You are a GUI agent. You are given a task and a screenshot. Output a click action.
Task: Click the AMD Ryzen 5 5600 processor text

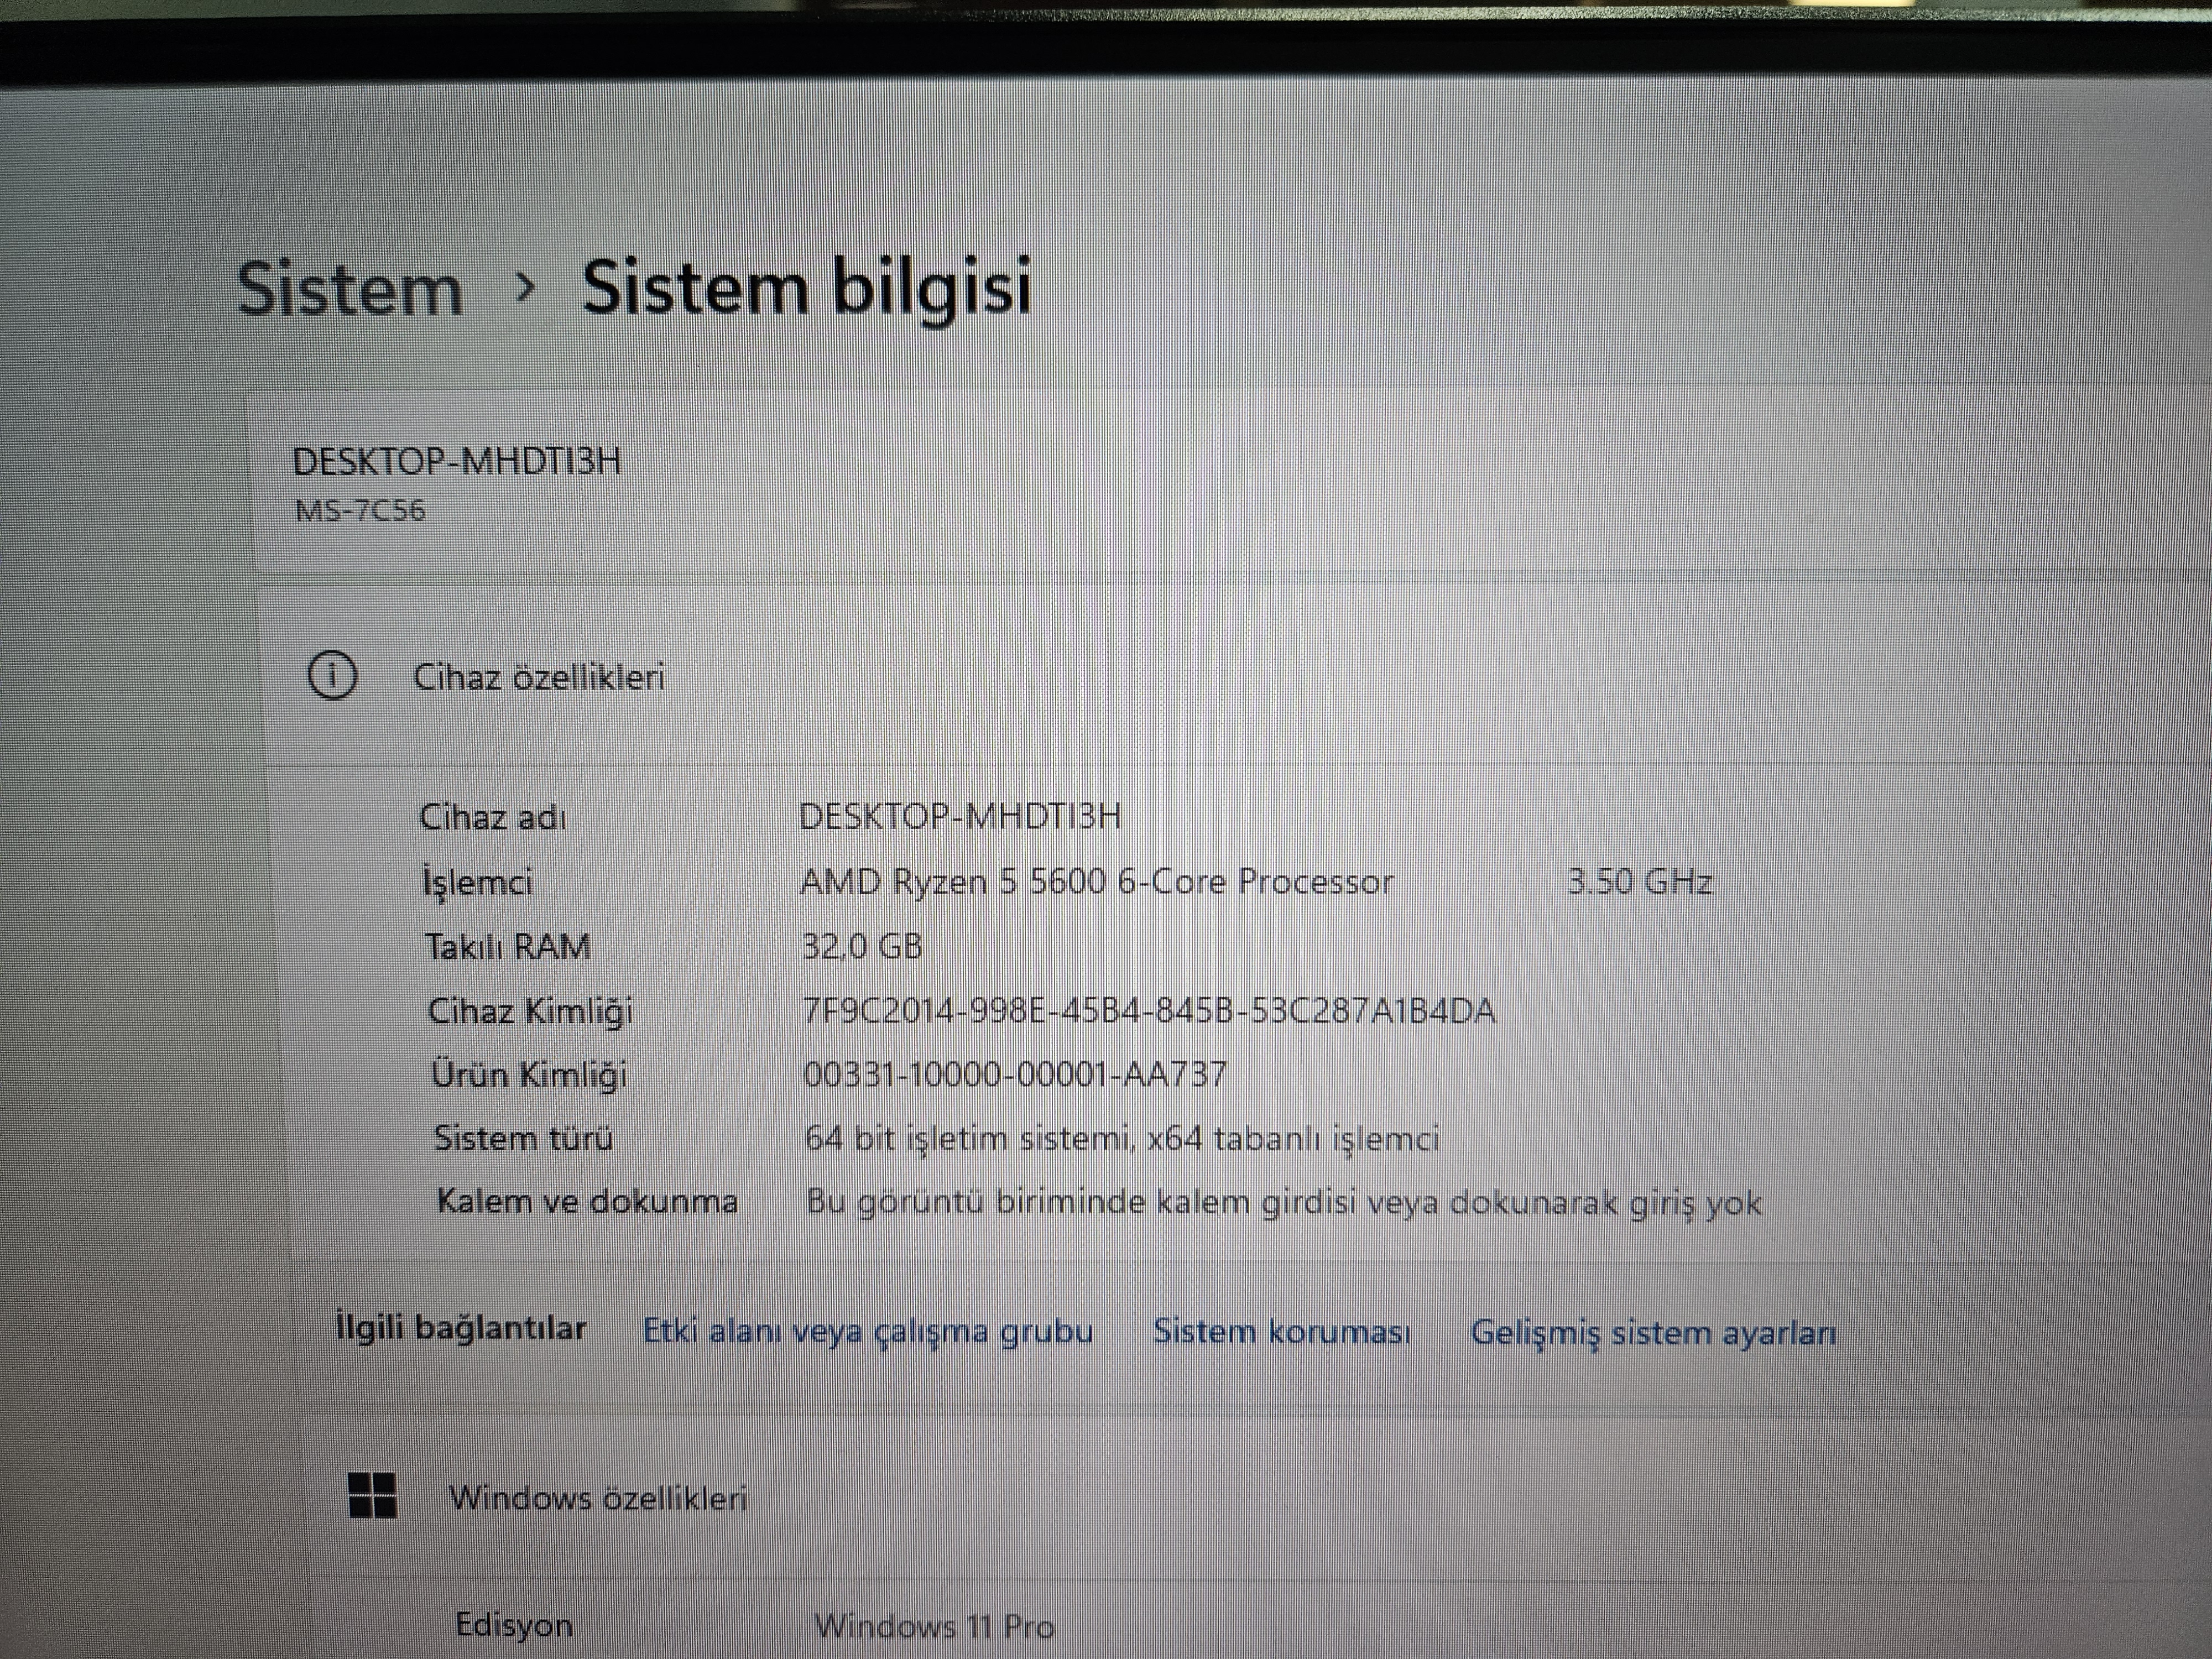pyautogui.click(x=1096, y=881)
